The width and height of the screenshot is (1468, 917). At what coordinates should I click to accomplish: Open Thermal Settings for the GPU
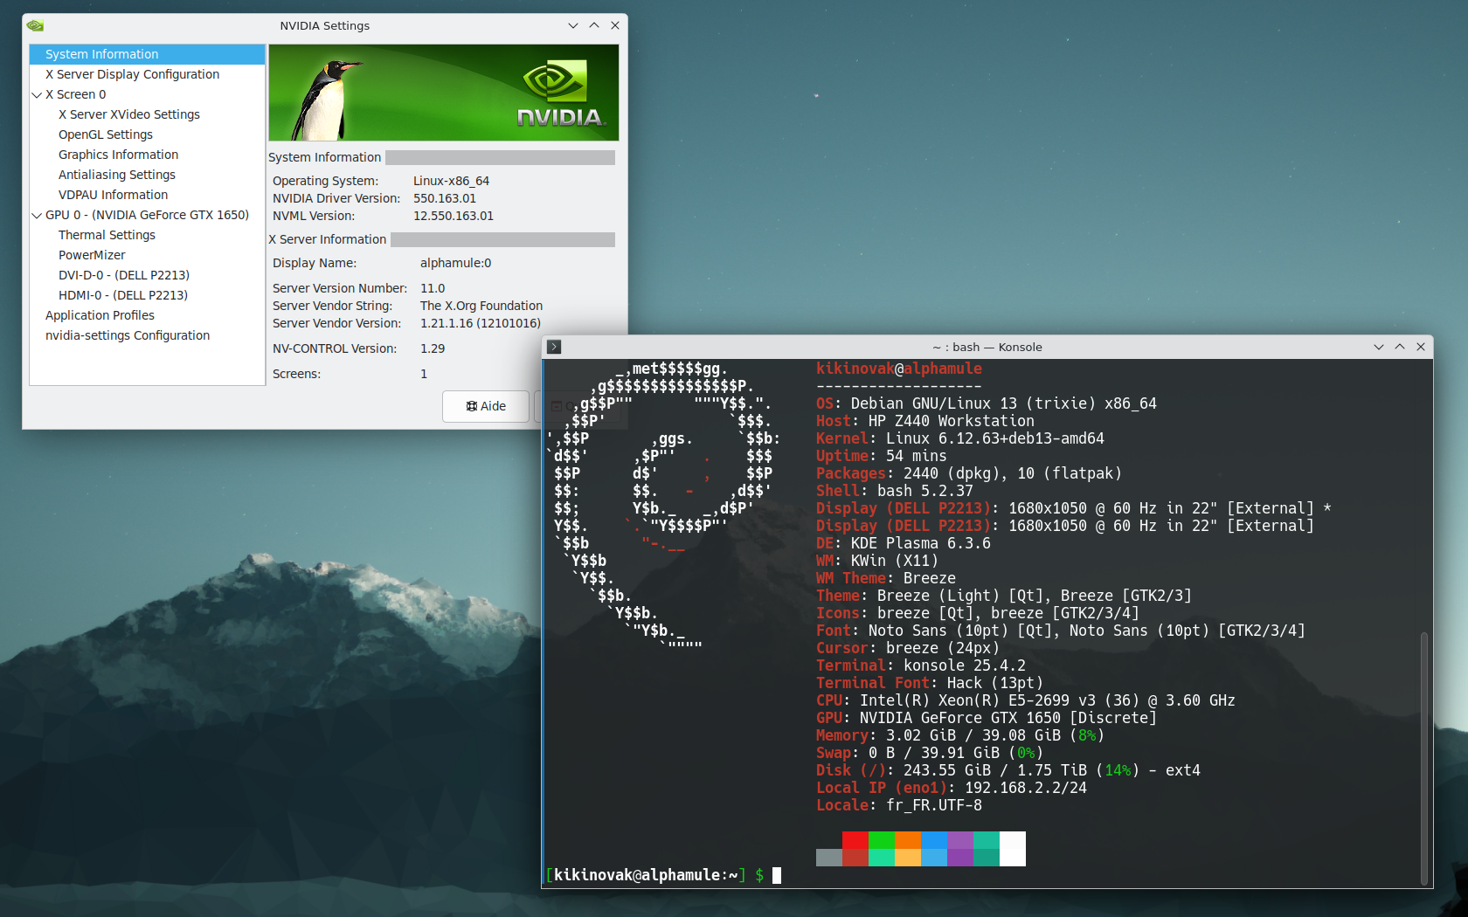[x=107, y=235]
